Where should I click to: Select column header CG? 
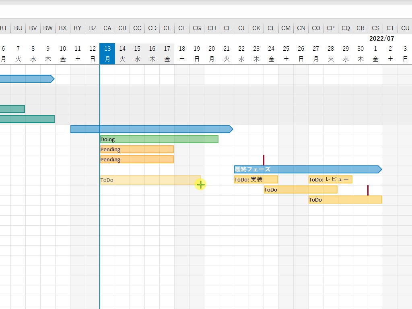[x=197, y=28]
